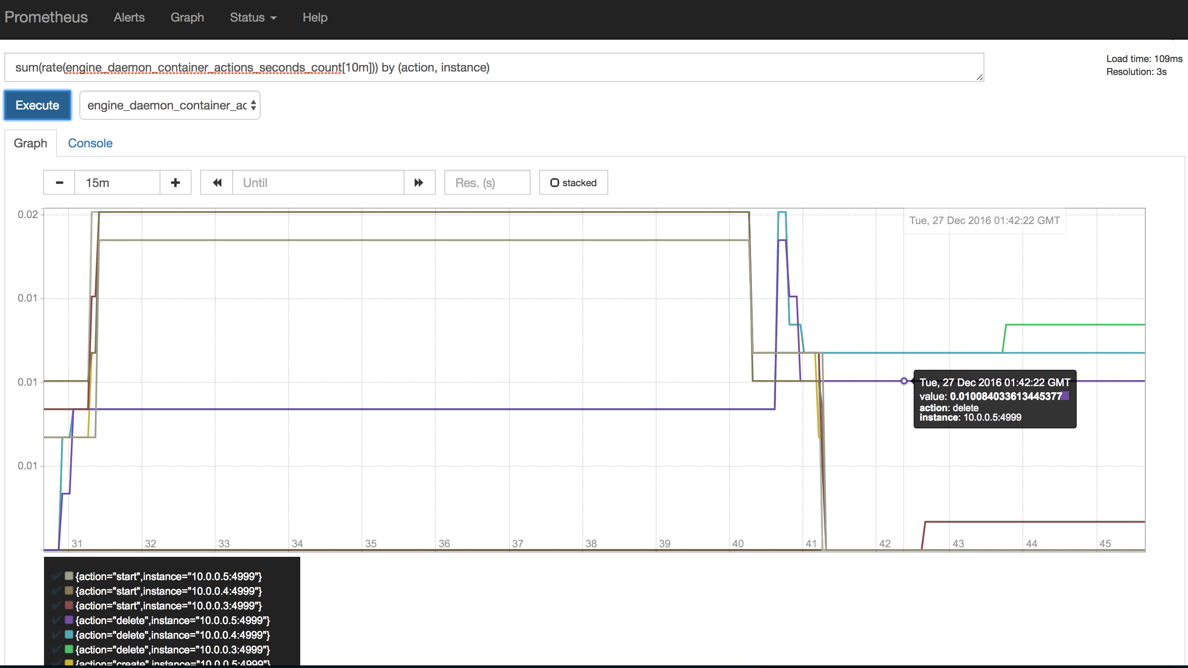Open the Help page
1188x668 pixels.
pos(314,18)
